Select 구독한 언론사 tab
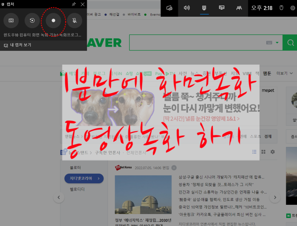The width and height of the screenshot is (297, 226). pos(108,153)
